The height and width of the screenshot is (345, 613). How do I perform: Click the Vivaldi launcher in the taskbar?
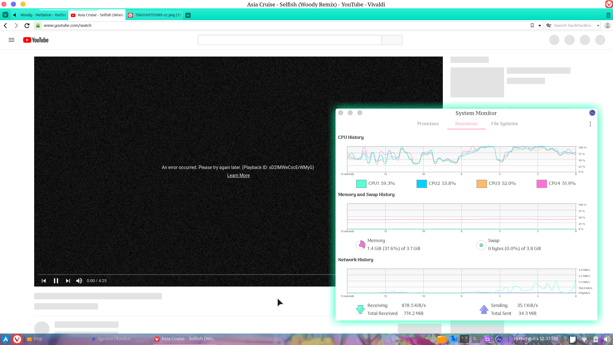(17, 339)
